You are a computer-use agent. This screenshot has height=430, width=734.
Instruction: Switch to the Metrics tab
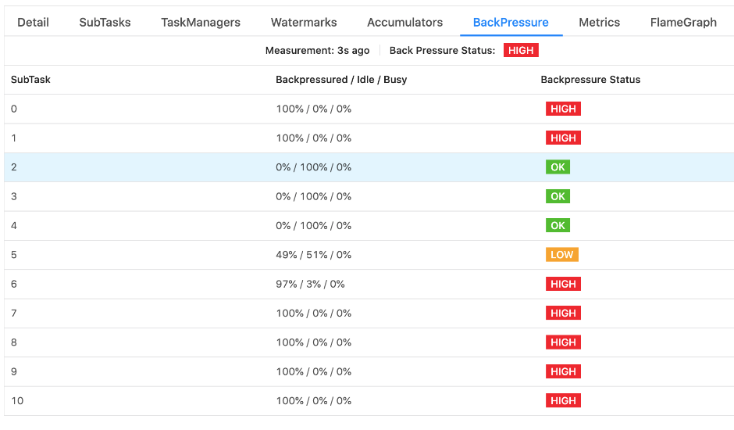point(599,22)
